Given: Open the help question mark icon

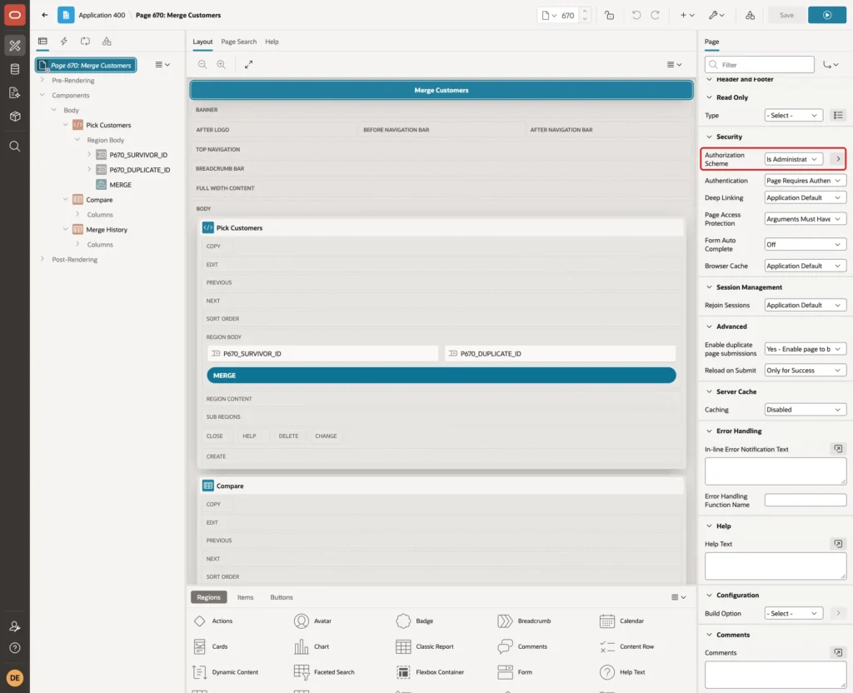Looking at the screenshot, I should coord(15,648).
